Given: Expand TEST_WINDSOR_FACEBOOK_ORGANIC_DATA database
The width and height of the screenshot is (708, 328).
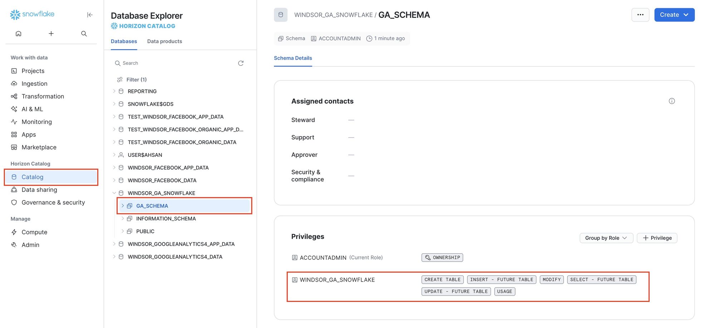Looking at the screenshot, I should [114, 142].
